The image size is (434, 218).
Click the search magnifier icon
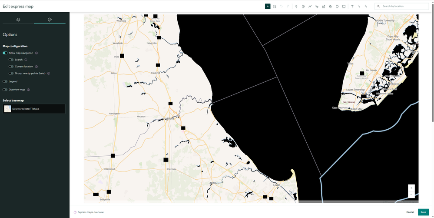coord(379,6)
